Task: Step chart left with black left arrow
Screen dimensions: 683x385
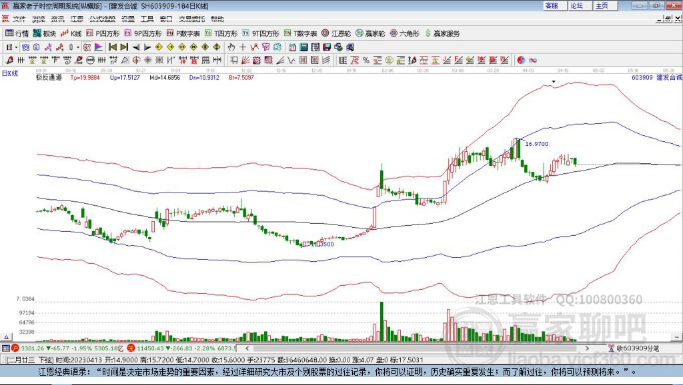Action: (x=136, y=47)
